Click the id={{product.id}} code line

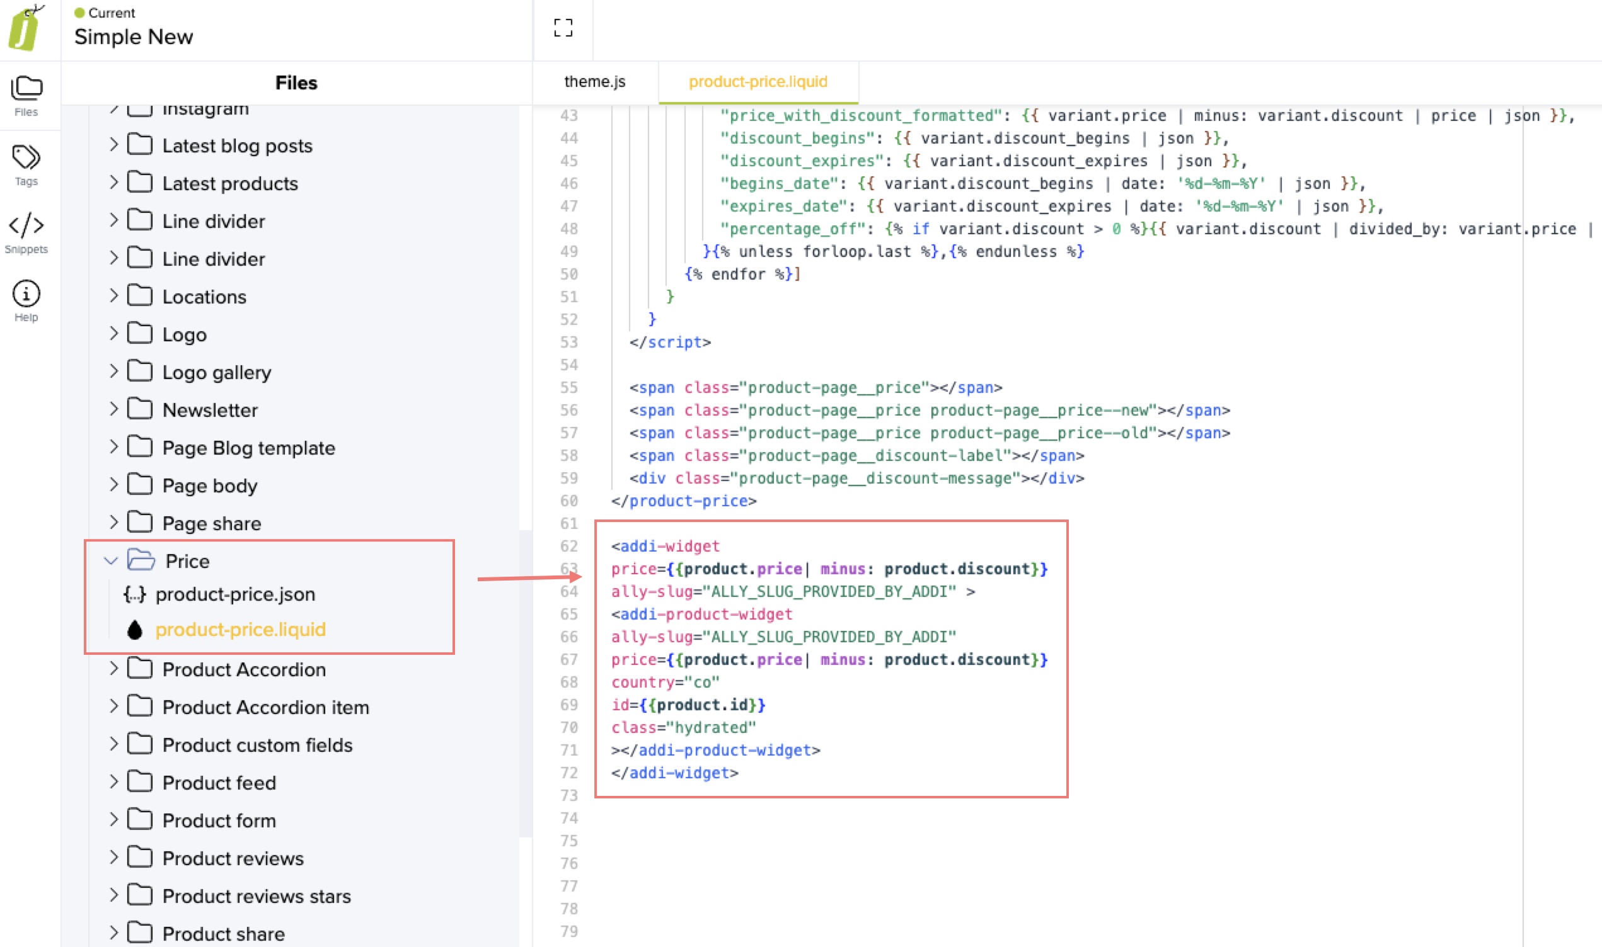(x=688, y=705)
